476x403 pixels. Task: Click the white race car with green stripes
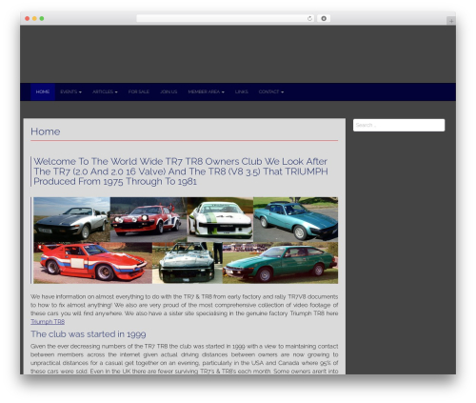[x=220, y=219]
